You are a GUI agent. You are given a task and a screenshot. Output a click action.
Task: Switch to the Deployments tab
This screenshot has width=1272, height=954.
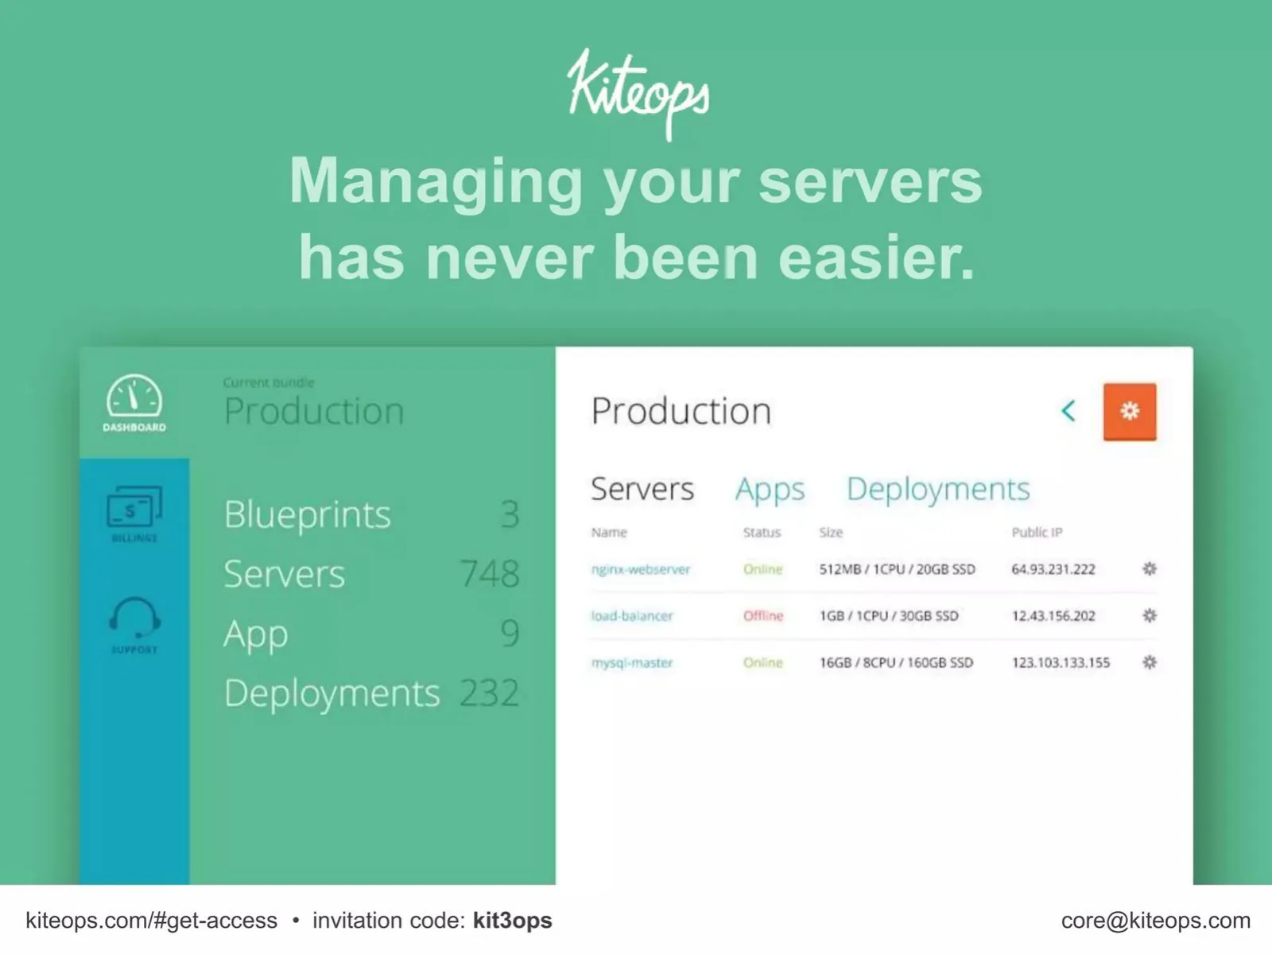938,490
